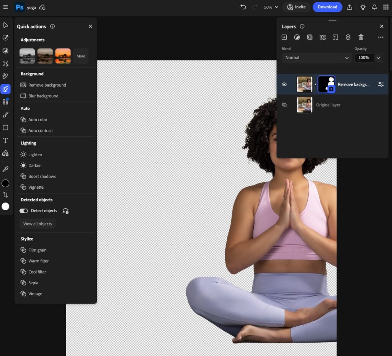Toggle the Detect objects switch

tap(24, 211)
